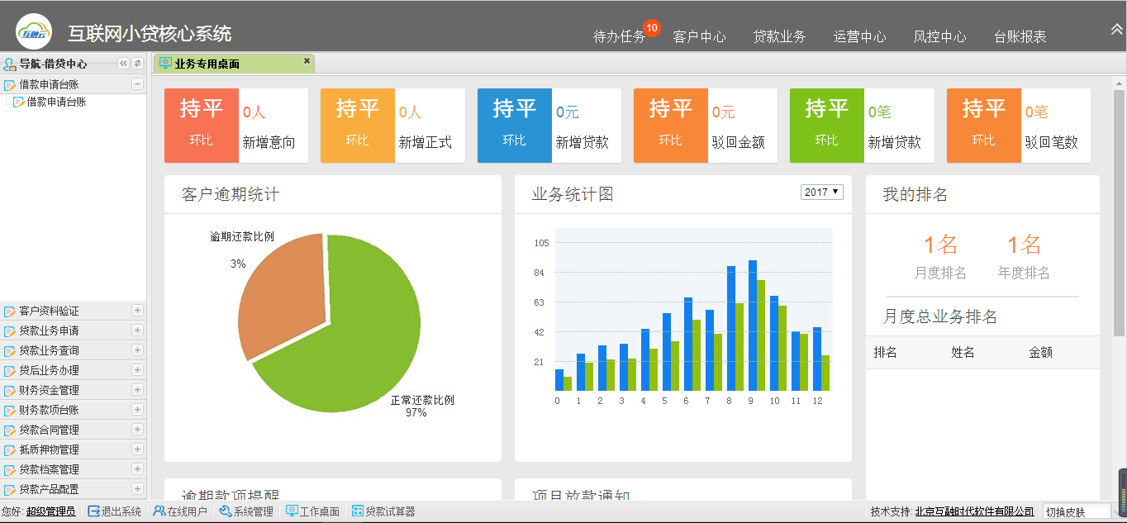
Task: Expand the 财务资金管理 section
Action: (x=137, y=390)
